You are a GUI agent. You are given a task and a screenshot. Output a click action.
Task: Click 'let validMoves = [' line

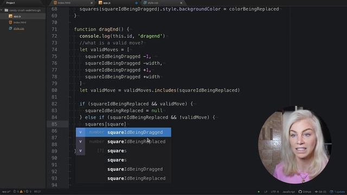104,50
